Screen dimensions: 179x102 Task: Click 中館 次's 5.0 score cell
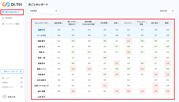(x=89, y=52)
